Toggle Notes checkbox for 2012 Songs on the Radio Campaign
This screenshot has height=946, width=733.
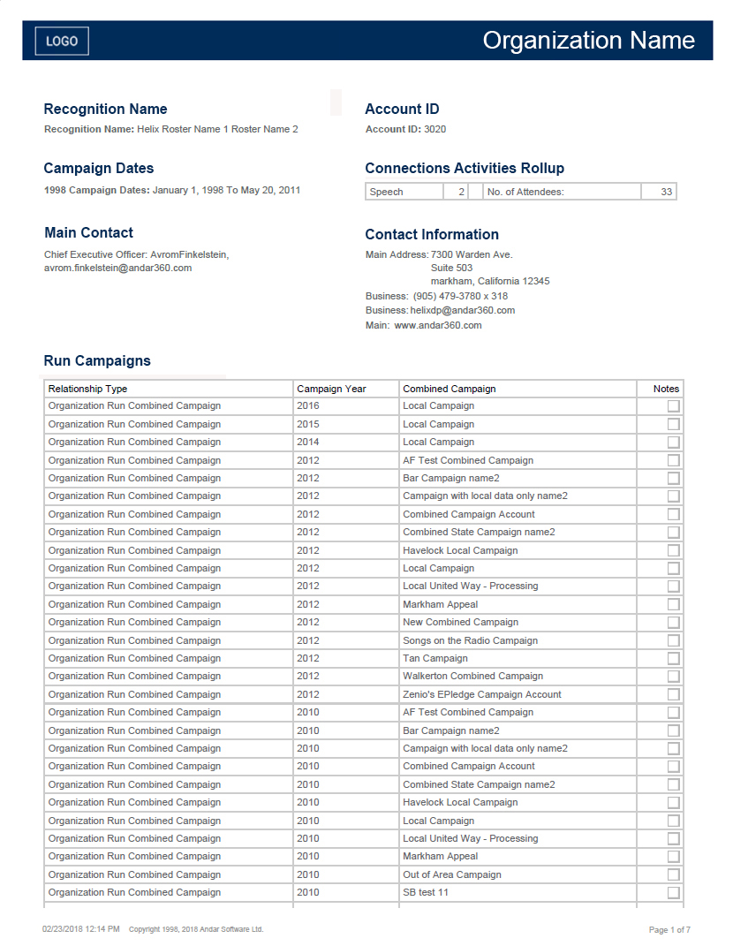(674, 641)
